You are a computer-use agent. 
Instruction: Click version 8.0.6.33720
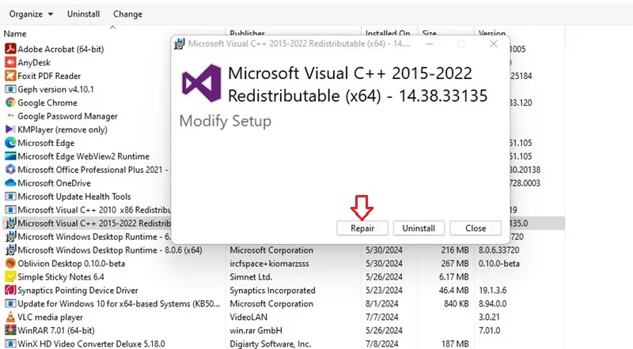pyautogui.click(x=499, y=250)
